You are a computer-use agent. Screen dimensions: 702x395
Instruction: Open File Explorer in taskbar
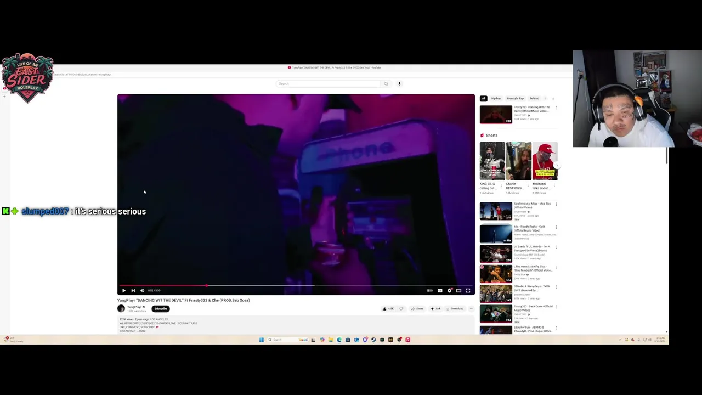point(330,340)
